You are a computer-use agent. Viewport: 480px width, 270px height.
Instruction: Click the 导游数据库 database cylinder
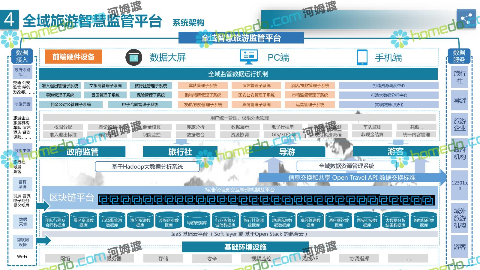click(x=197, y=221)
